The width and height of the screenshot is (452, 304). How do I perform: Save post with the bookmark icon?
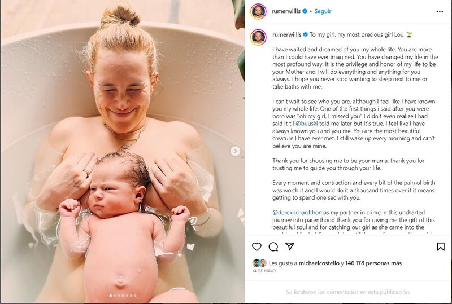[x=441, y=246]
